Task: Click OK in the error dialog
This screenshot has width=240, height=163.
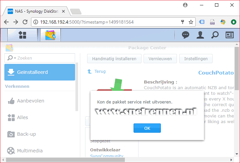Action: click(147, 128)
